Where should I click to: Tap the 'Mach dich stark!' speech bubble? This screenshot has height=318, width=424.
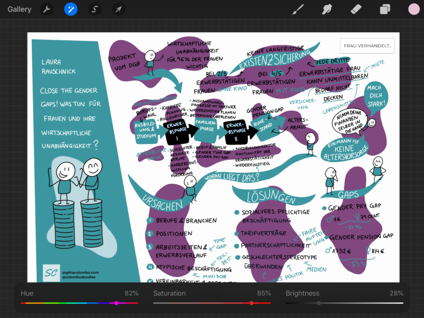(376, 96)
